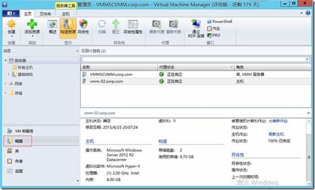Click the 创建 (Create) sun icon
315x190 pixels.
point(11,24)
